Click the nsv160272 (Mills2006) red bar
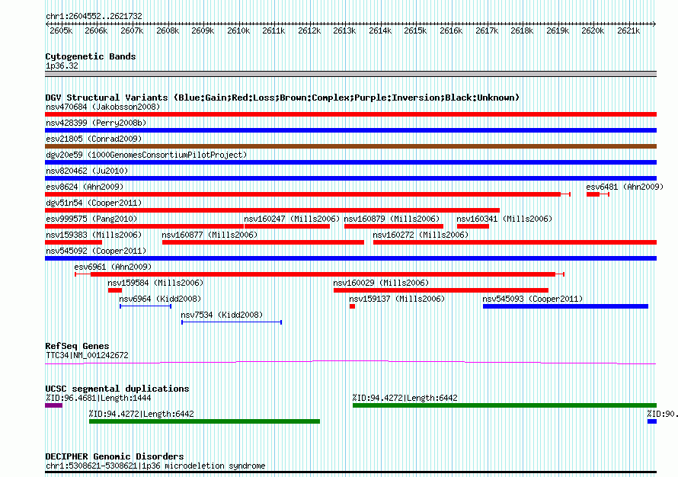The height and width of the screenshot is (477, 678). pos(515,242)
